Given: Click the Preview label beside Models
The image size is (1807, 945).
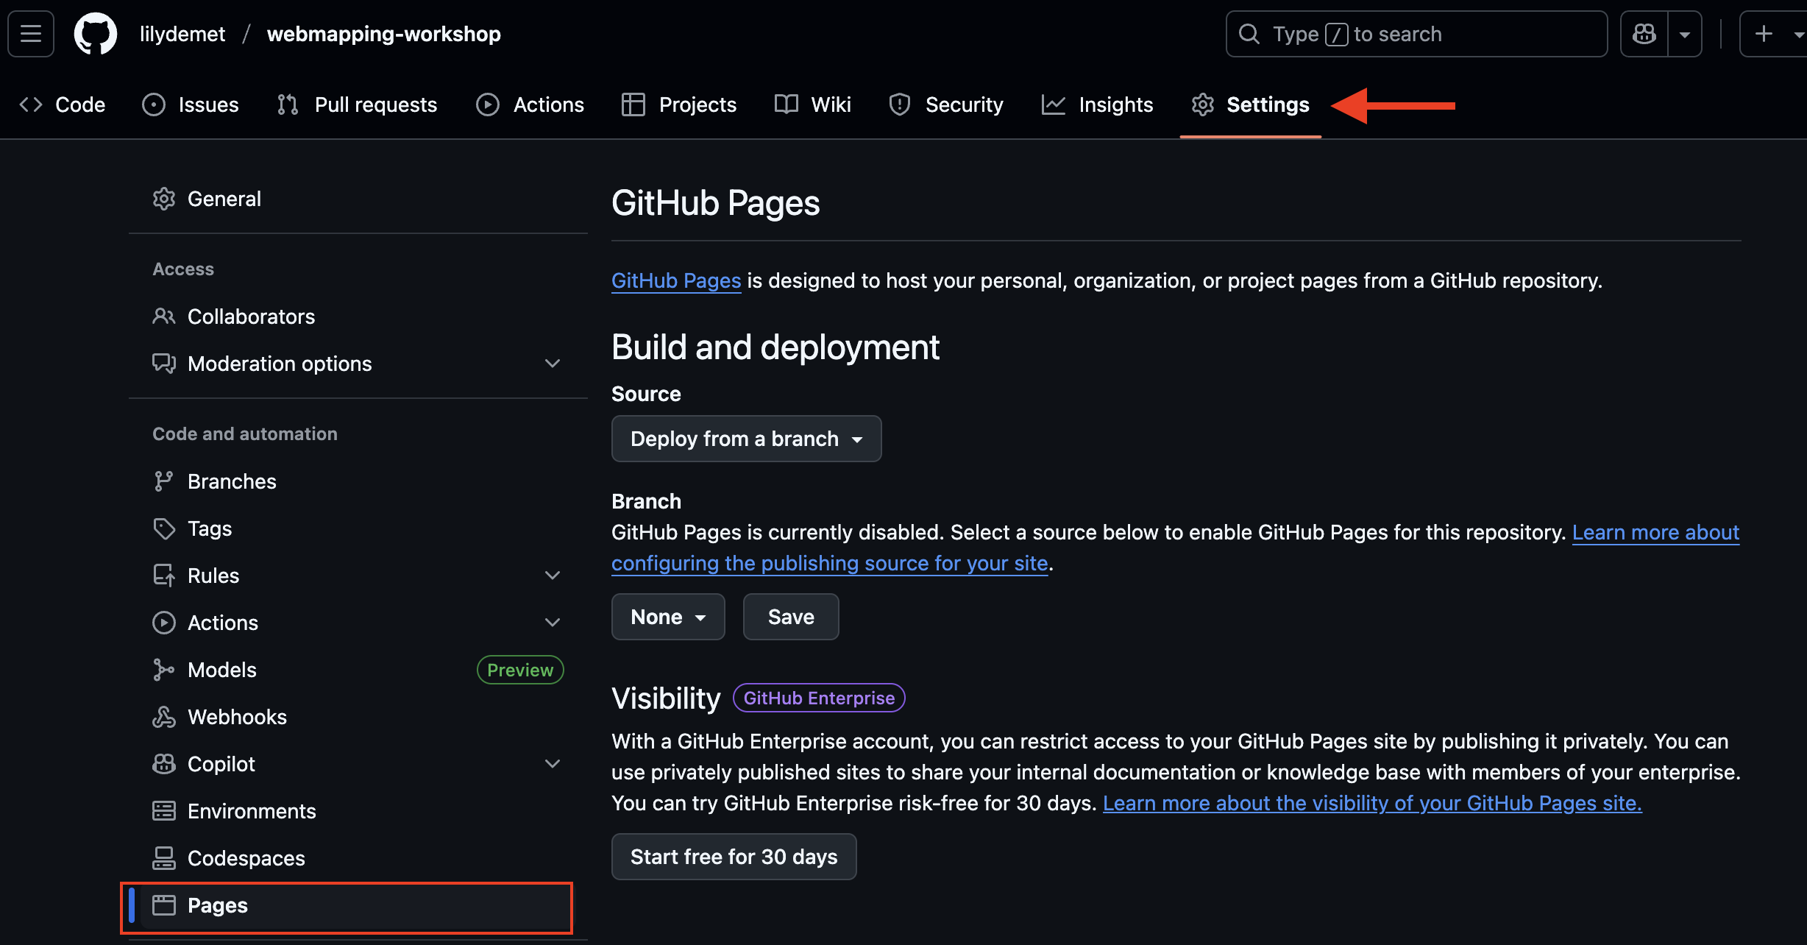Looking at the screenshot, I should 520,670.
